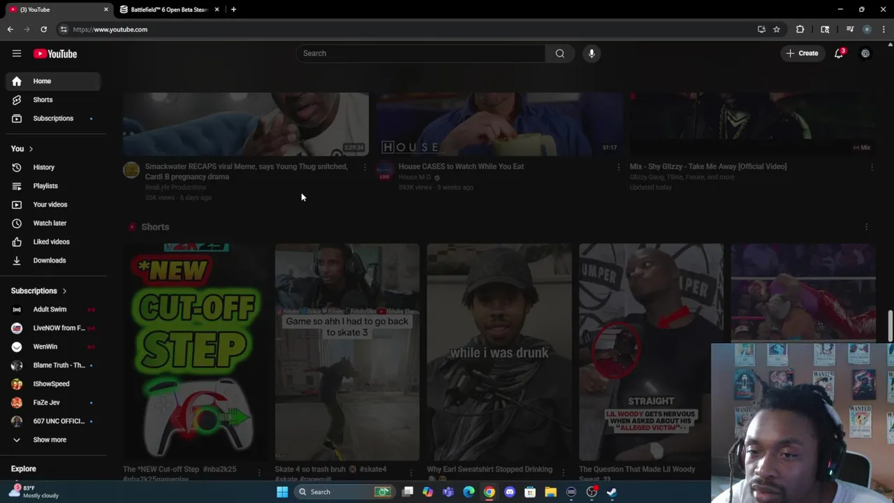
Task: Play the NEW CUT-OFF STEP short
Action: [x=196, y=351]
